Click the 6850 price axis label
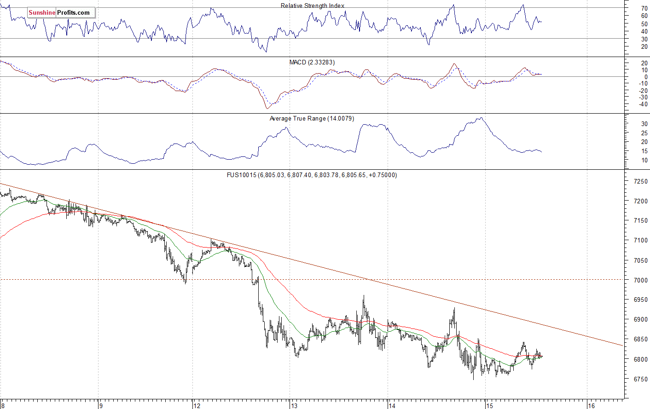Screen dimensions: 650x409 641,339
